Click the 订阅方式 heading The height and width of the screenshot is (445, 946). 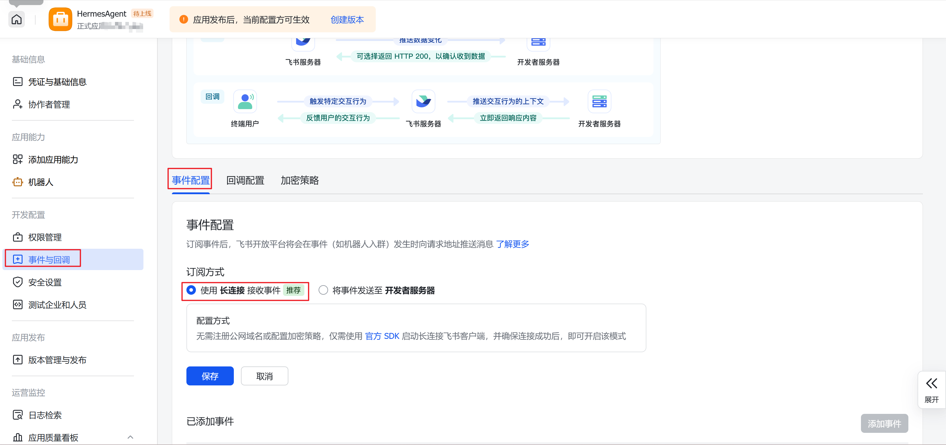point(205,272)
